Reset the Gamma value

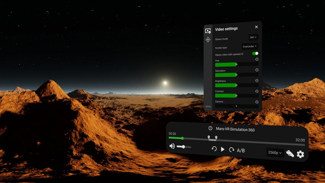click(x=257, y=102)
